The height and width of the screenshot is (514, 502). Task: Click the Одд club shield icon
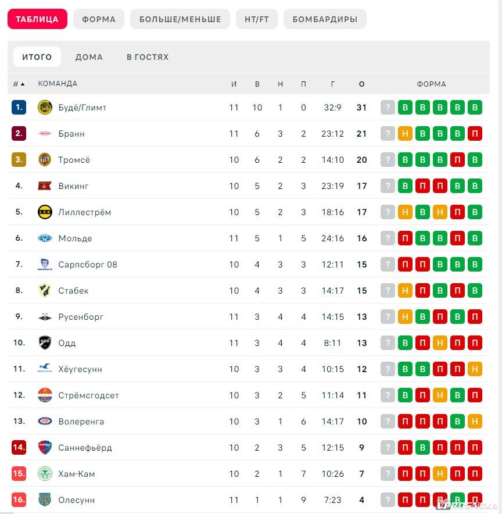(x=45, y=343)
